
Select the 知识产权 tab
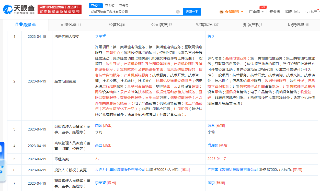pos(253,25)
